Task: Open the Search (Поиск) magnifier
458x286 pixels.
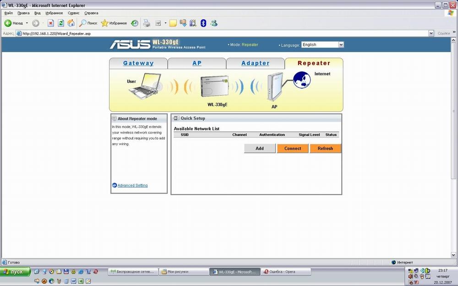Action: [83, 23]
